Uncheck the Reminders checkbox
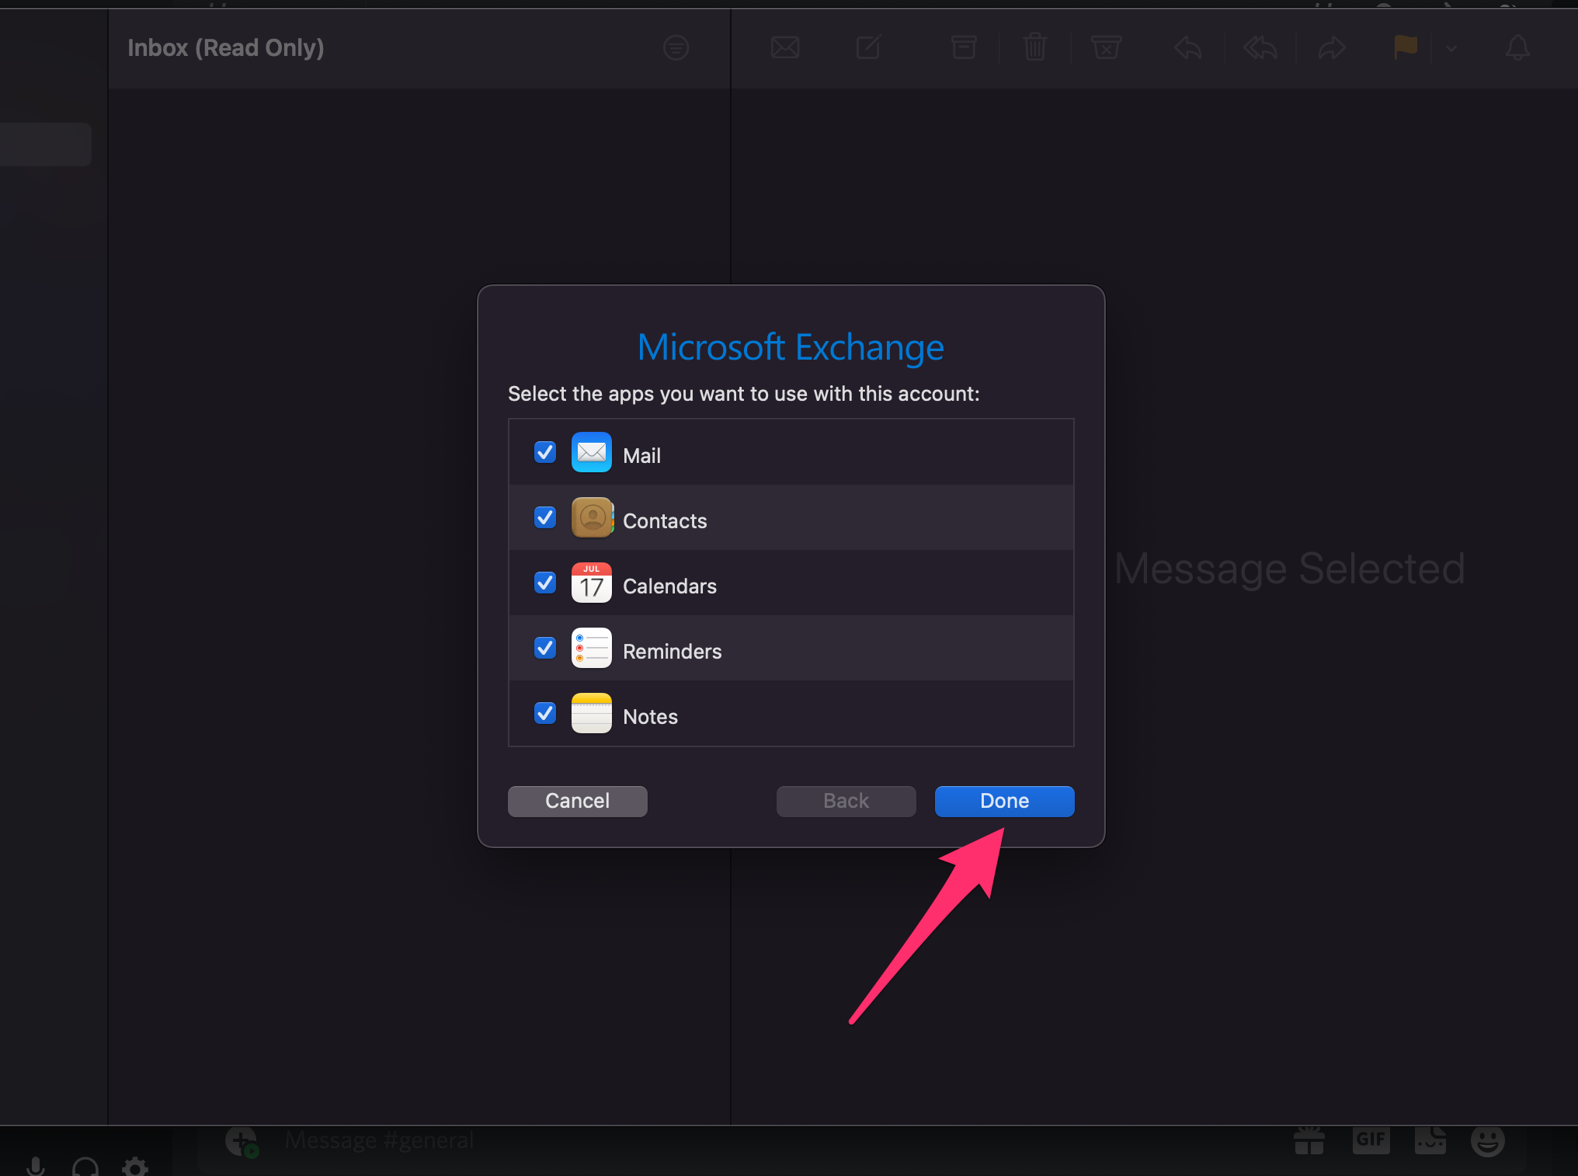Viewport: 1578px width, 1176px height. pyautogui.click(x=545, y=648)
